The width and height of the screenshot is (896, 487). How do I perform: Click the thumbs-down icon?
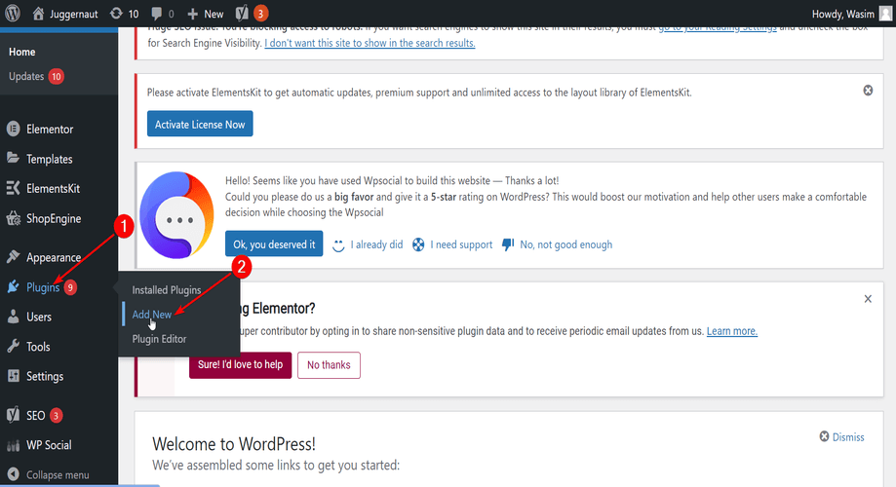[x=507, y=244]
